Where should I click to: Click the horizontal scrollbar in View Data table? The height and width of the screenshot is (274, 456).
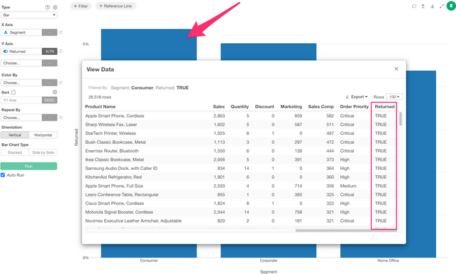[x=346, y=231]
